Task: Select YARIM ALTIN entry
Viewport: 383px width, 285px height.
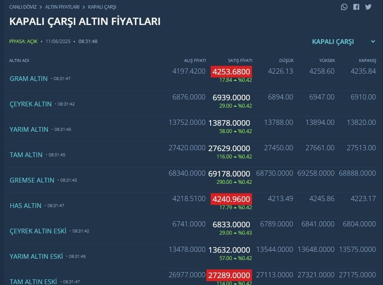Action: tap(29, 129)
